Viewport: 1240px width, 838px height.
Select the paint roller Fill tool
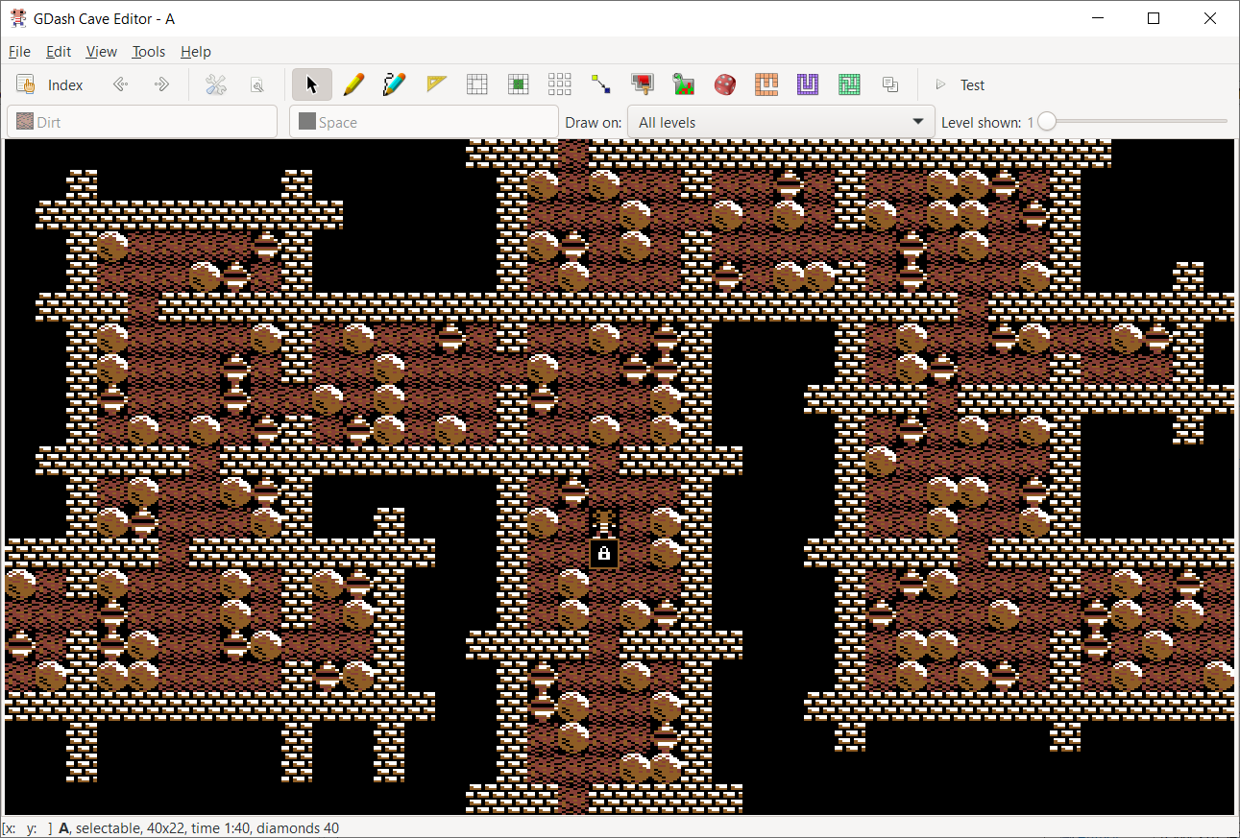[643, 84]
